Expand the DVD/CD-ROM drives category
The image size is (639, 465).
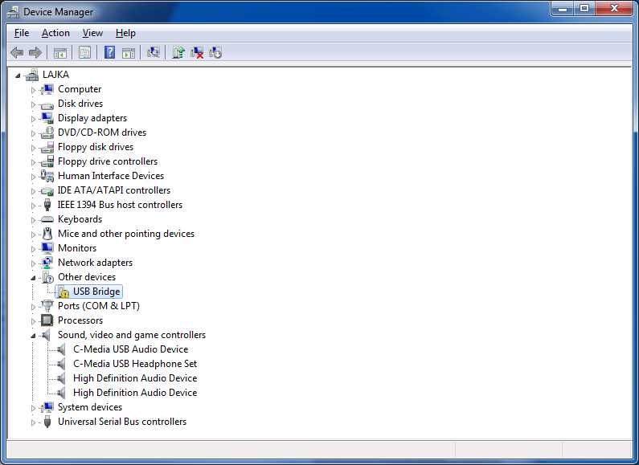point(34,133)
